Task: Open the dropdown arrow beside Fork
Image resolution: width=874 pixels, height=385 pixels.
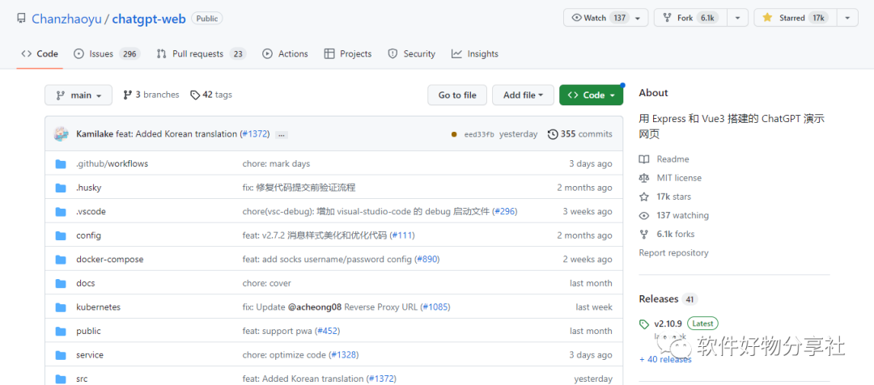Action: 737,18
